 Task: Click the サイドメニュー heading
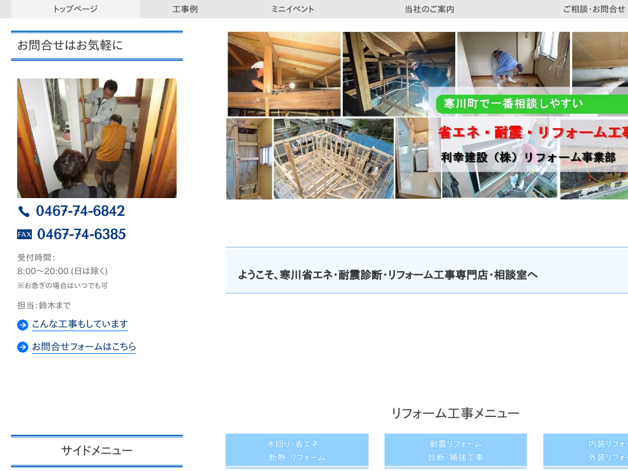pos(96,450)
